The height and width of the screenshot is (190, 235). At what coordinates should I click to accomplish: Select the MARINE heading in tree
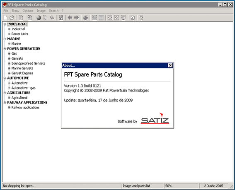14,39
